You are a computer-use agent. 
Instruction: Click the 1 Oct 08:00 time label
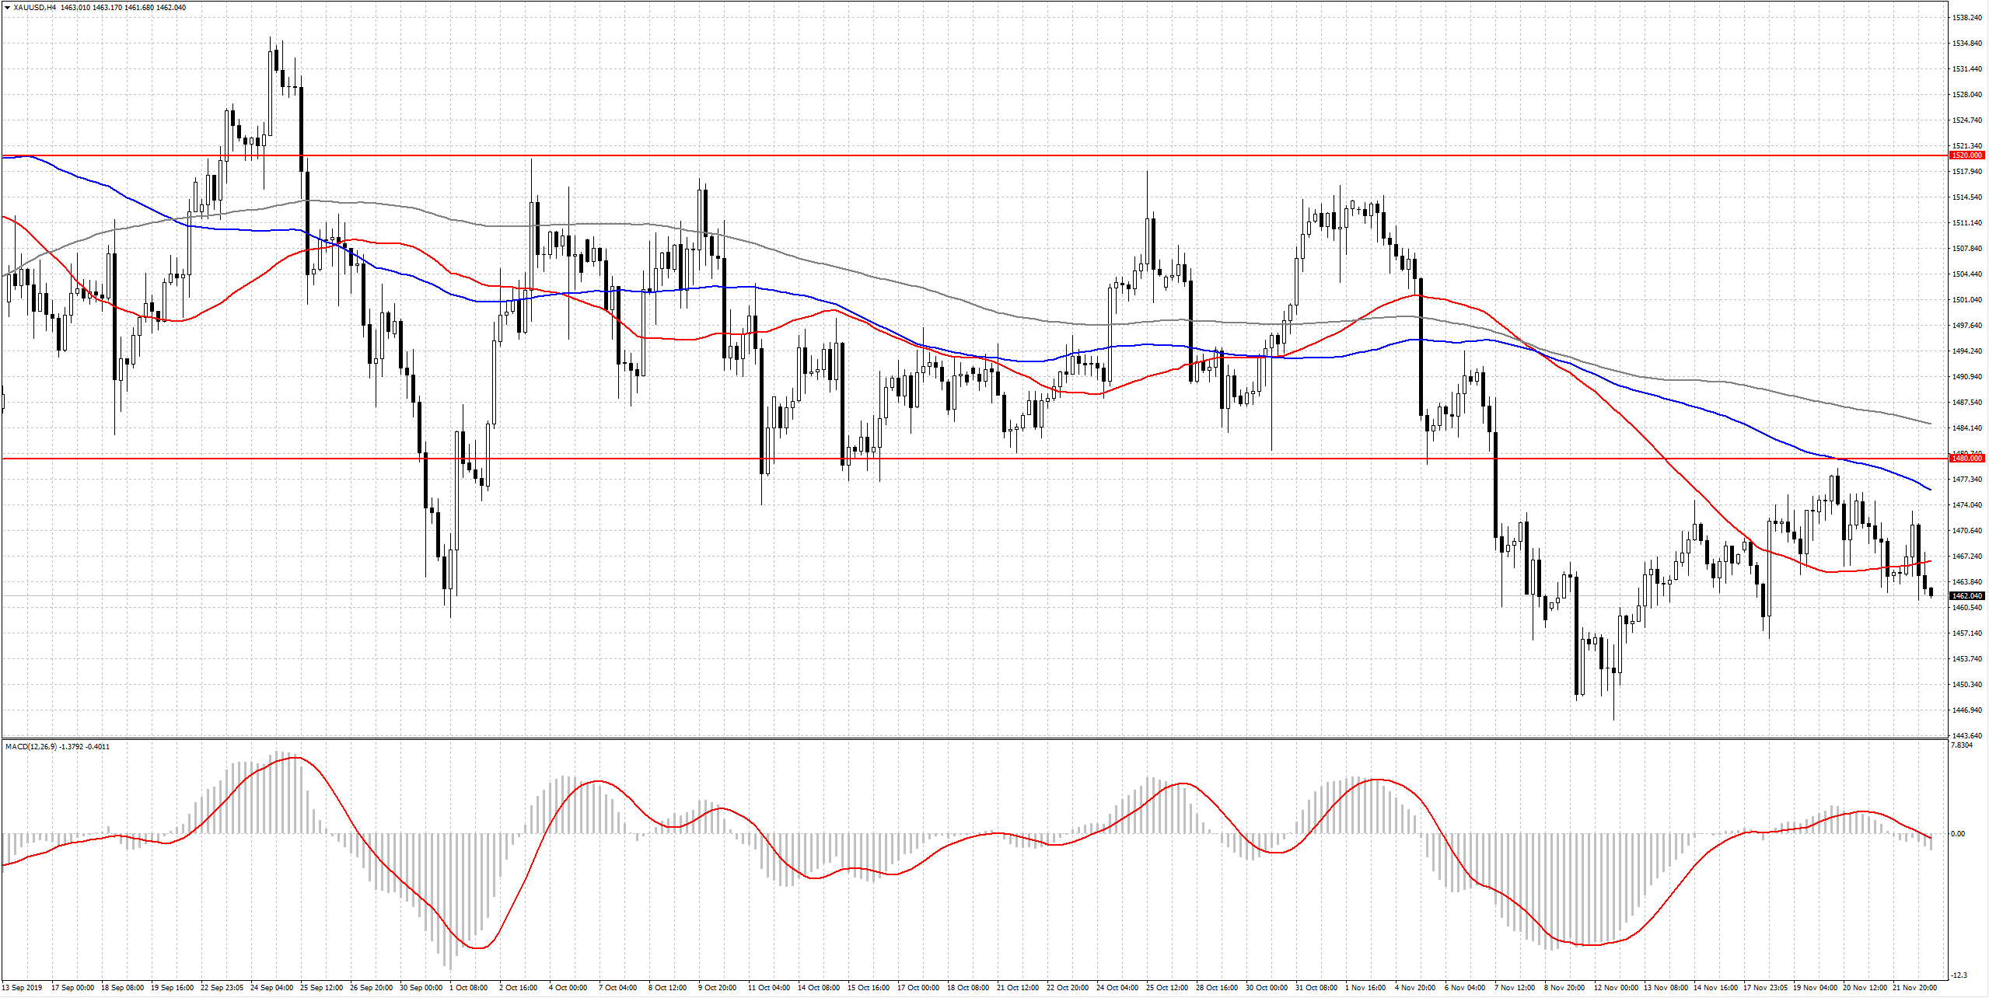[x=468, y=988]
